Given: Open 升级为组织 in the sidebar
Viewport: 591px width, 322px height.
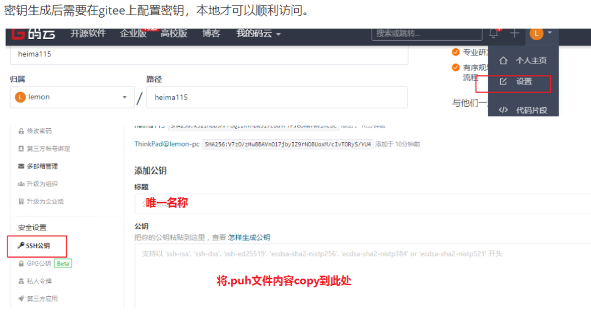Looking at the screenshot, I should [42, 184].
